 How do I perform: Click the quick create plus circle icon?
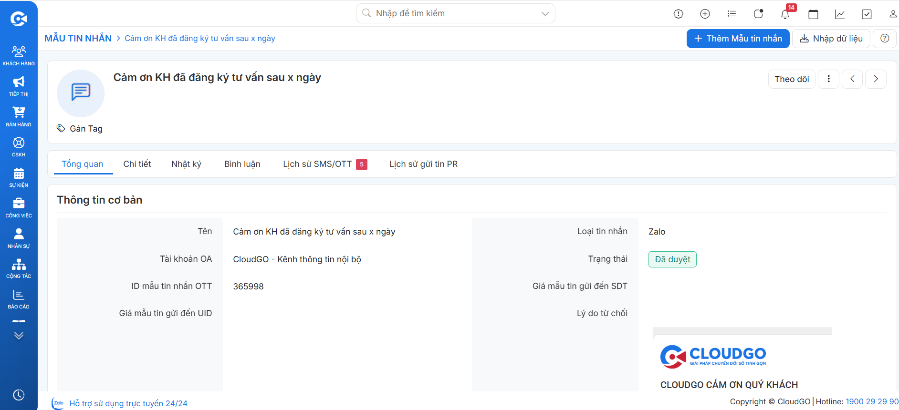point(705,14)
